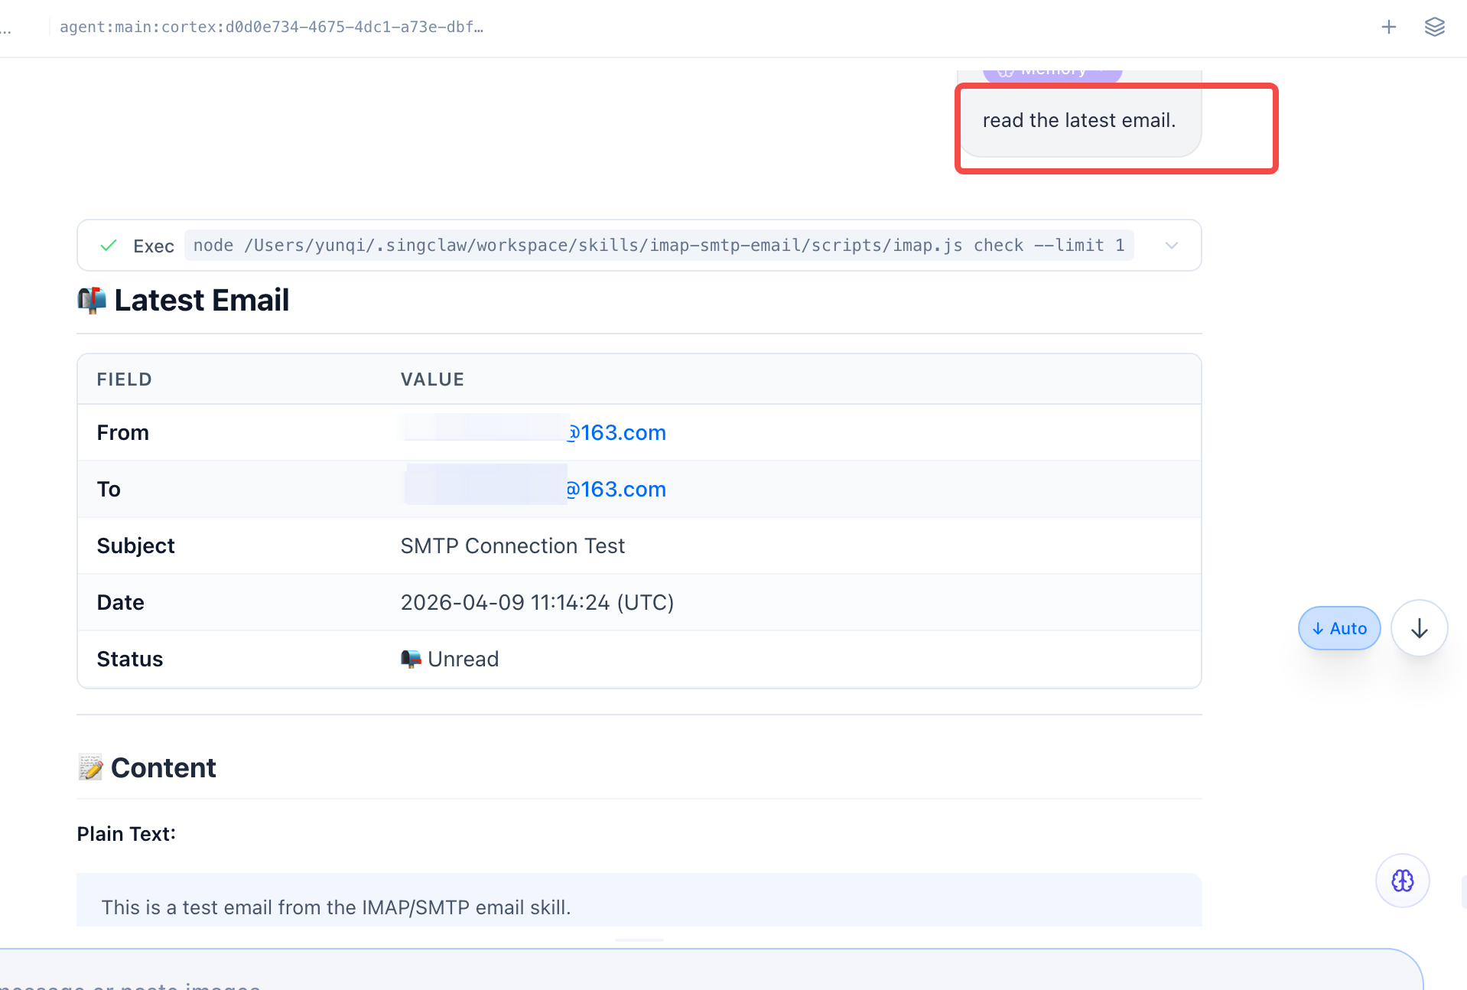Click the unread mailbox icon in Status row
The height and width of the screenshot is (990, 1467).
point(411,659)
